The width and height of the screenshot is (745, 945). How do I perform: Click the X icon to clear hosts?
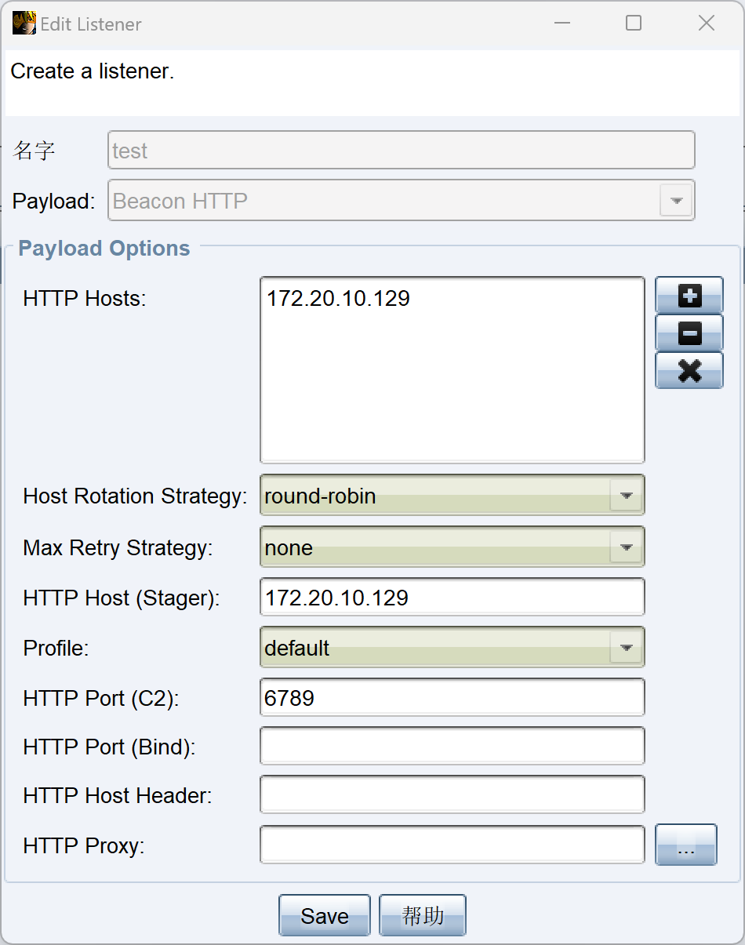689,370
